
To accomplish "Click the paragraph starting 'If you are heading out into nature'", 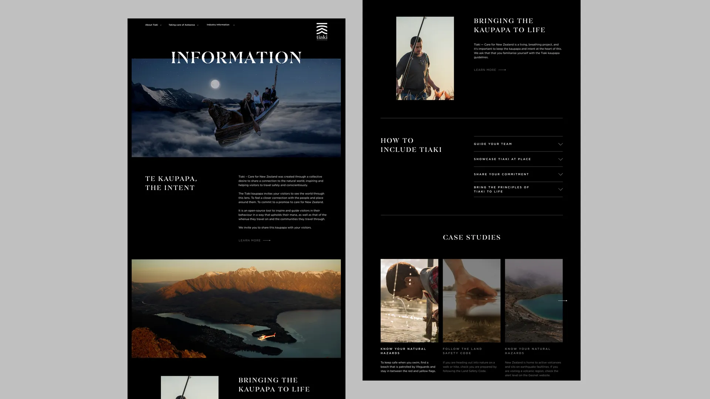I will click(x=470, y=367).
